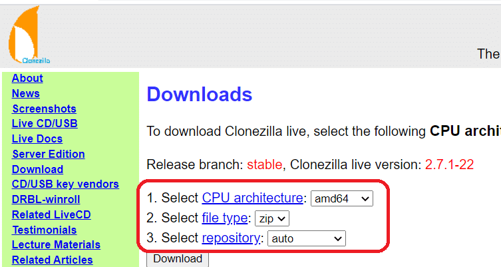The image size is (501, 267).
Task: Open Screenshots sidebar link
Action: (44, 109)
